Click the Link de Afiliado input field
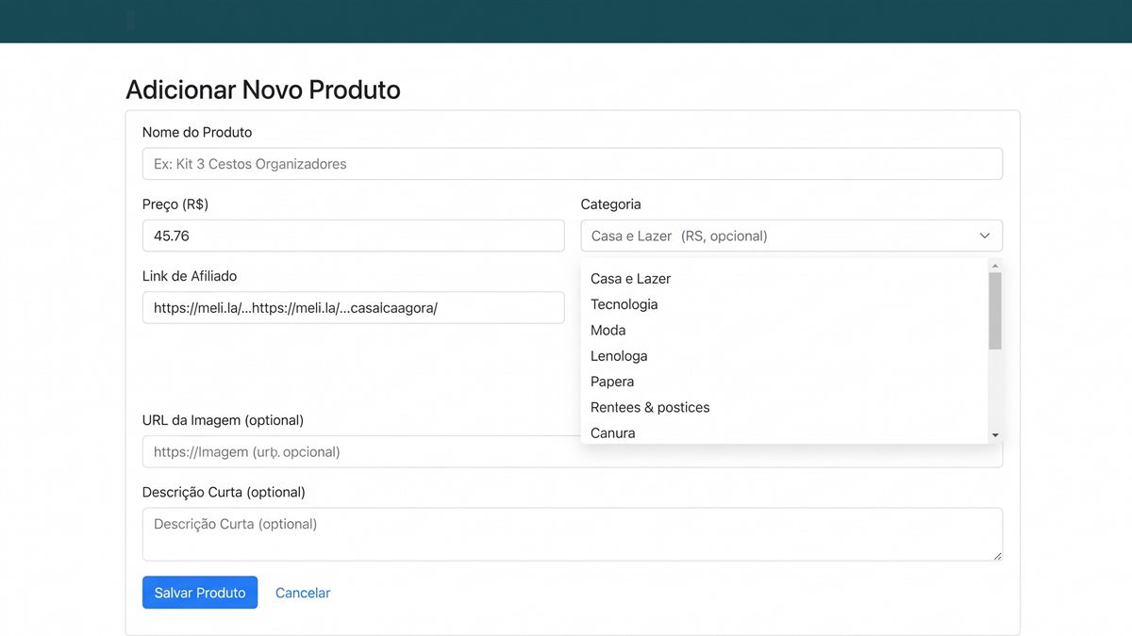Viewport: 1132px width, 636px height. (354, 307)
